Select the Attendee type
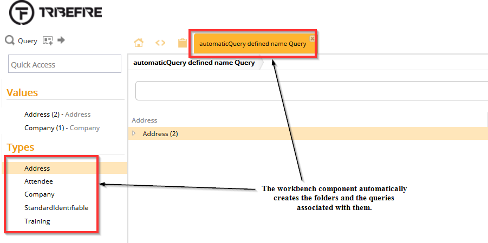 point(38,181)
